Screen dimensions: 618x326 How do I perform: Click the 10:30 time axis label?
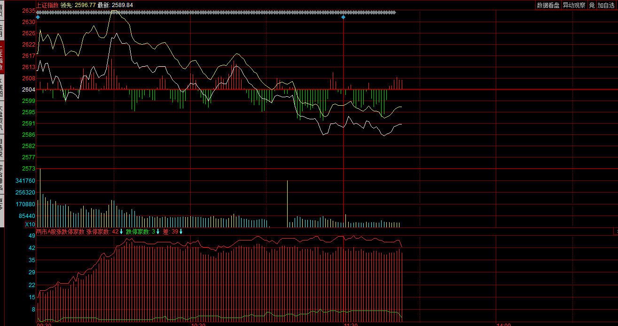199,324
